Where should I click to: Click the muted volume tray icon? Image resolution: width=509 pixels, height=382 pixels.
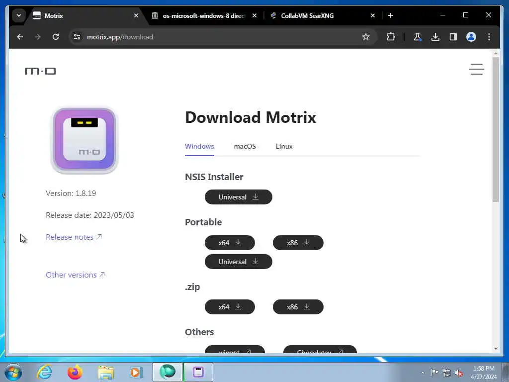point(459,373)
